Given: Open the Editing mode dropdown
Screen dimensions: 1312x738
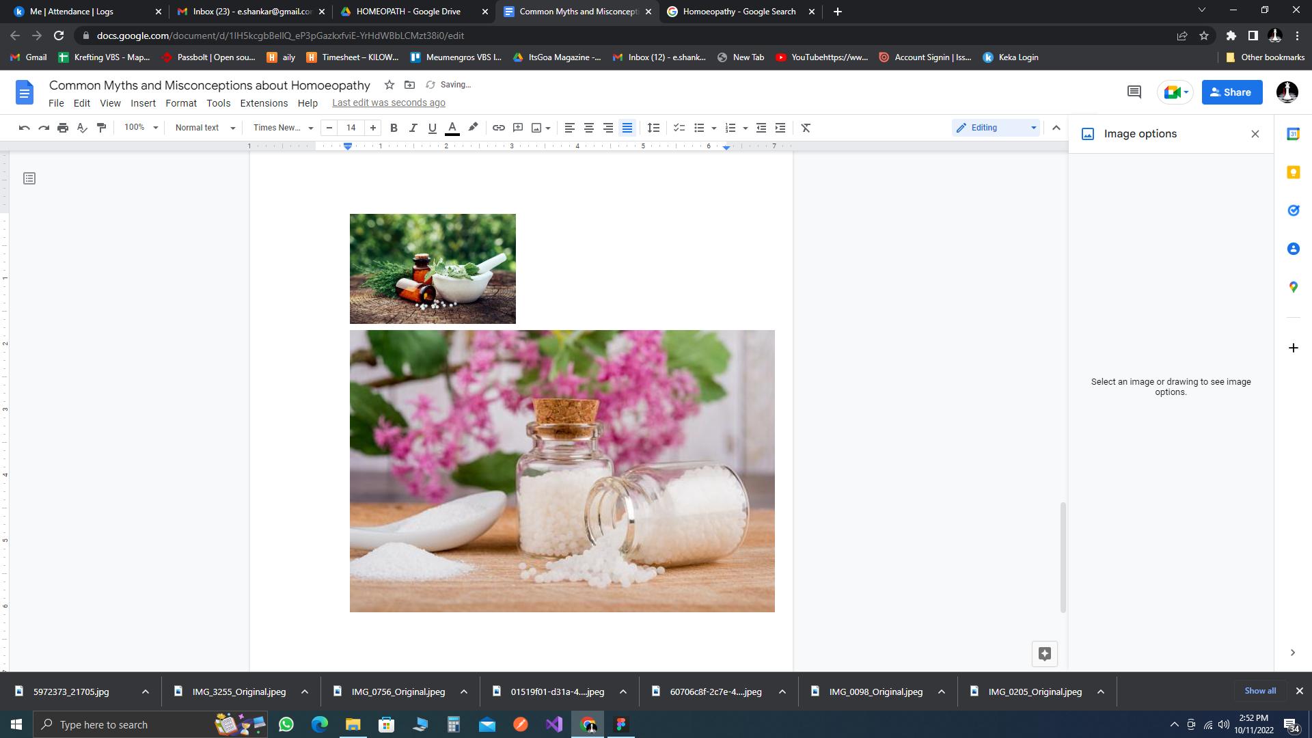Looking at the screenshot, I should tap(996, 128).
